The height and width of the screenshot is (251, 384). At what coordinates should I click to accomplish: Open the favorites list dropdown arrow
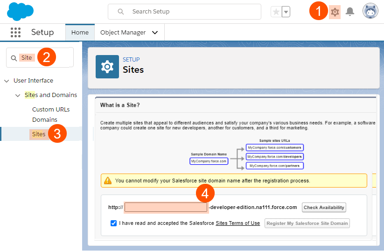[286, 12]
